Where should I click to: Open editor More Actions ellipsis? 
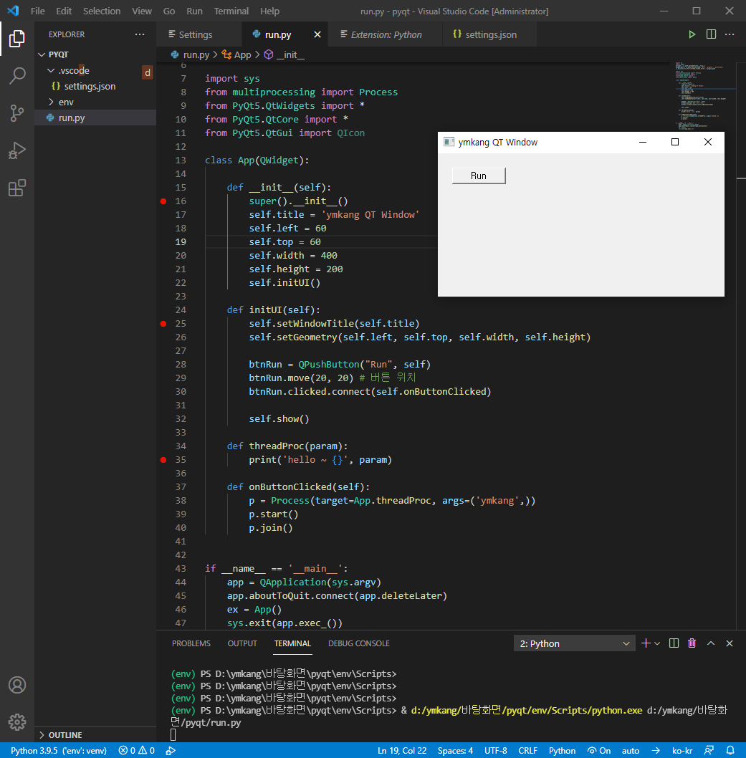[x=730, y=34]
